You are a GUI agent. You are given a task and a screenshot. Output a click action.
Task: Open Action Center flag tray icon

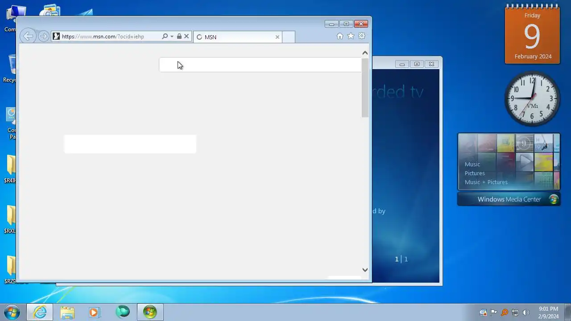pos(494,313)
